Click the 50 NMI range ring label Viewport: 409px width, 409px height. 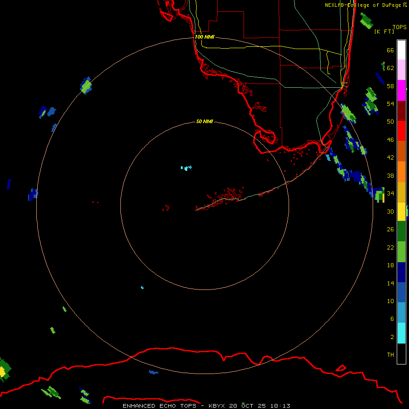[204, 121]
